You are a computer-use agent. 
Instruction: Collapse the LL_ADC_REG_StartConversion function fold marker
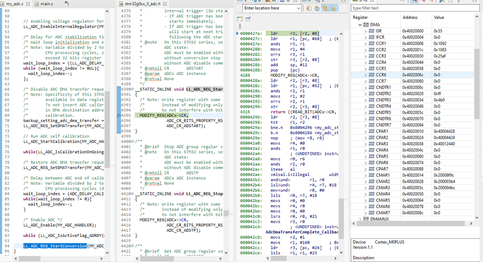pos(133,89)
